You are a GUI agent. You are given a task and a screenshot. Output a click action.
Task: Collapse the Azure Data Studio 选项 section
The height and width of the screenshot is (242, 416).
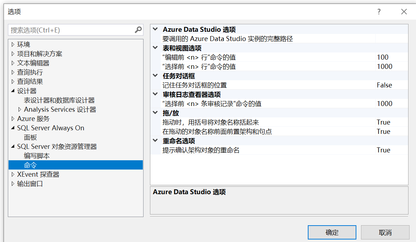click(x=155, y=29)
